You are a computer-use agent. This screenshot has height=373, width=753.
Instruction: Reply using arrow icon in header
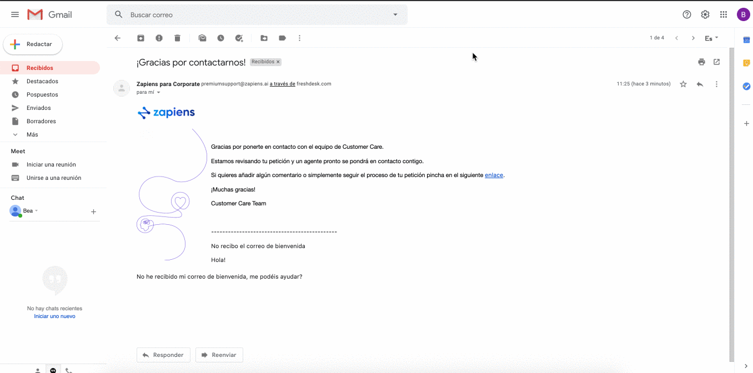click(x=700, y=84)
